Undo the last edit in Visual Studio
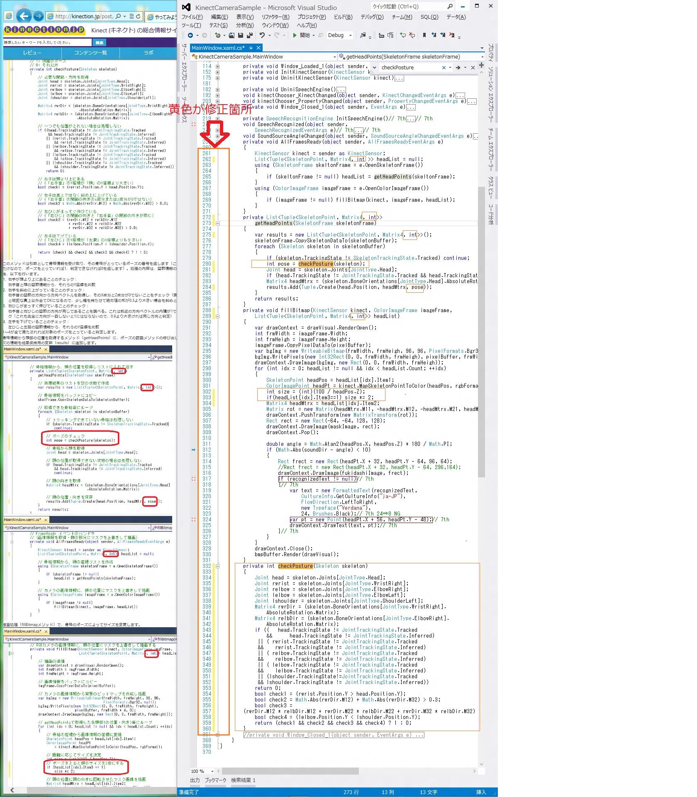697x797 pixels. point(262,35)
